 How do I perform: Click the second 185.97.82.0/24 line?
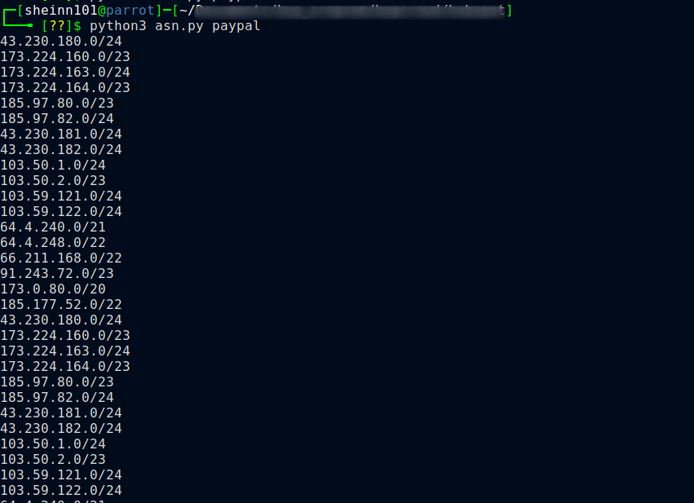click(x=57, y=397)
